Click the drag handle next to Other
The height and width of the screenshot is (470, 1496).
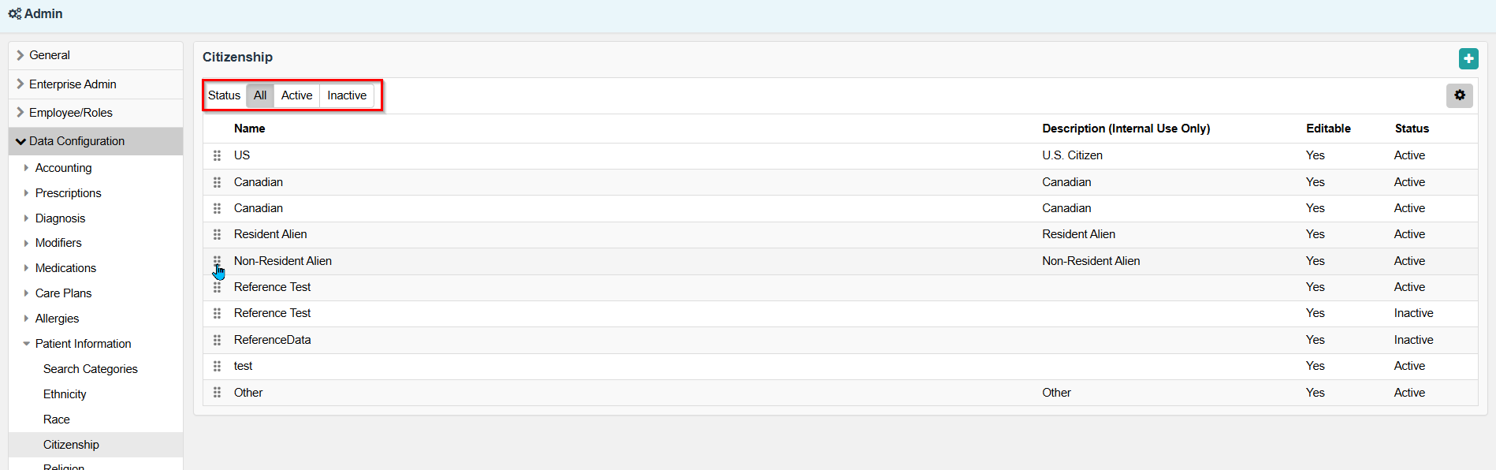(x=217, y=393)
